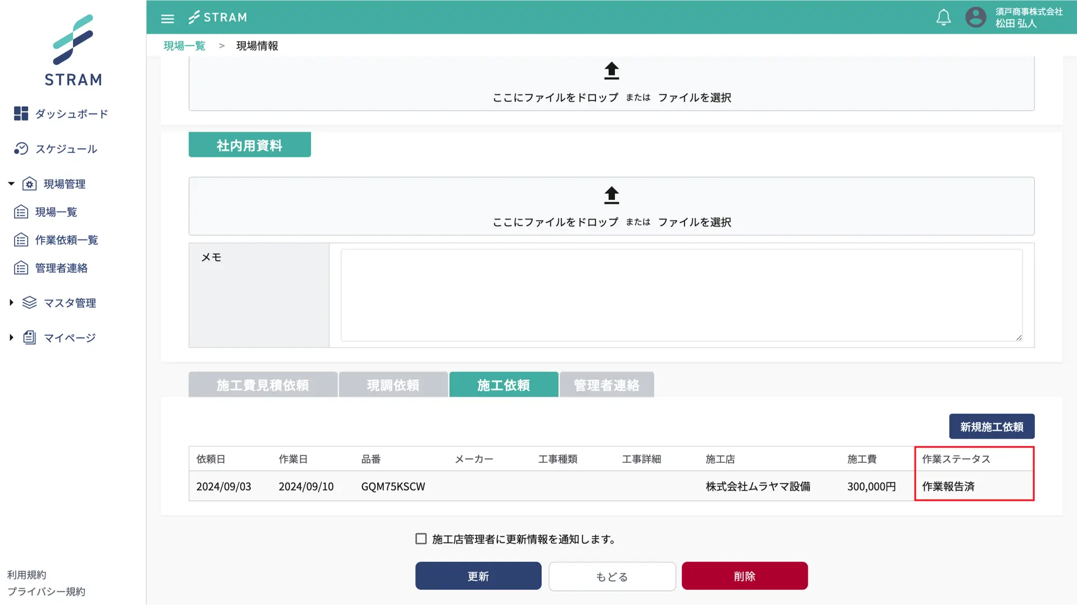
Task: Collapse the 現場管理 section
Action: click(x=10, y=183)
